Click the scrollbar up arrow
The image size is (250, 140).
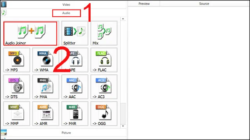(123, 19)
